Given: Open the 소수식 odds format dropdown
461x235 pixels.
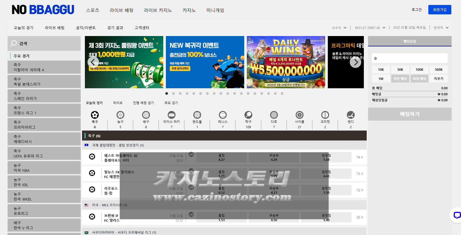Looking at the screenshot, I should [x=339, y=28].
